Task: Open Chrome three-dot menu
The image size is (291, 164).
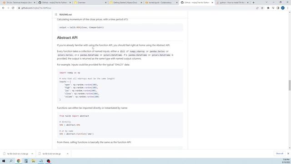Action: coord(288,8)
